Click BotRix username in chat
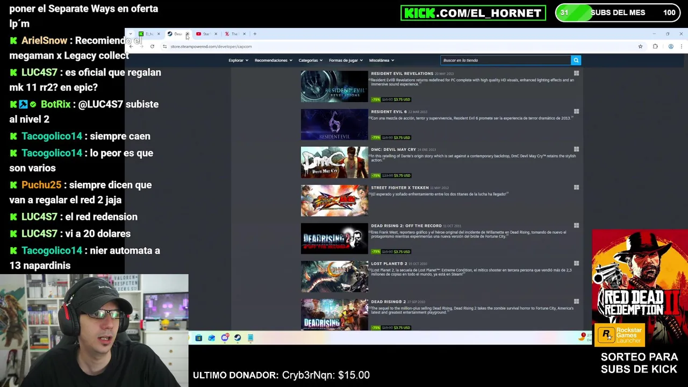Viewport: 688px width, 387px height. (55, 104)
